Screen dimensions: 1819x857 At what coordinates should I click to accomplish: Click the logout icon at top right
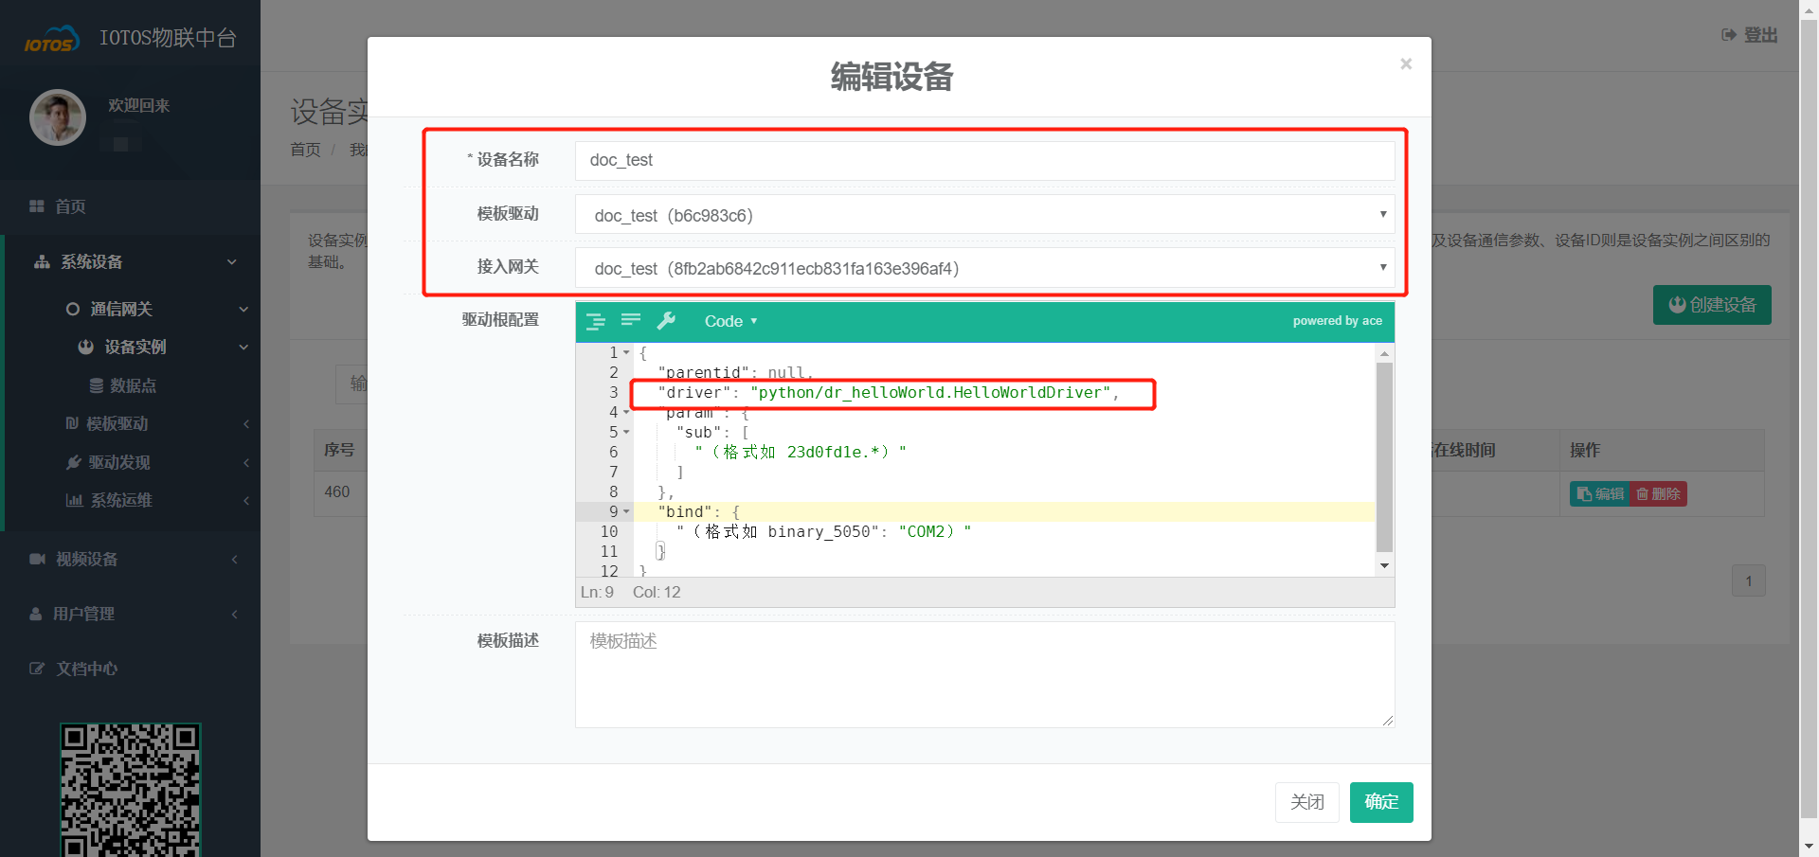point(1729,35)
